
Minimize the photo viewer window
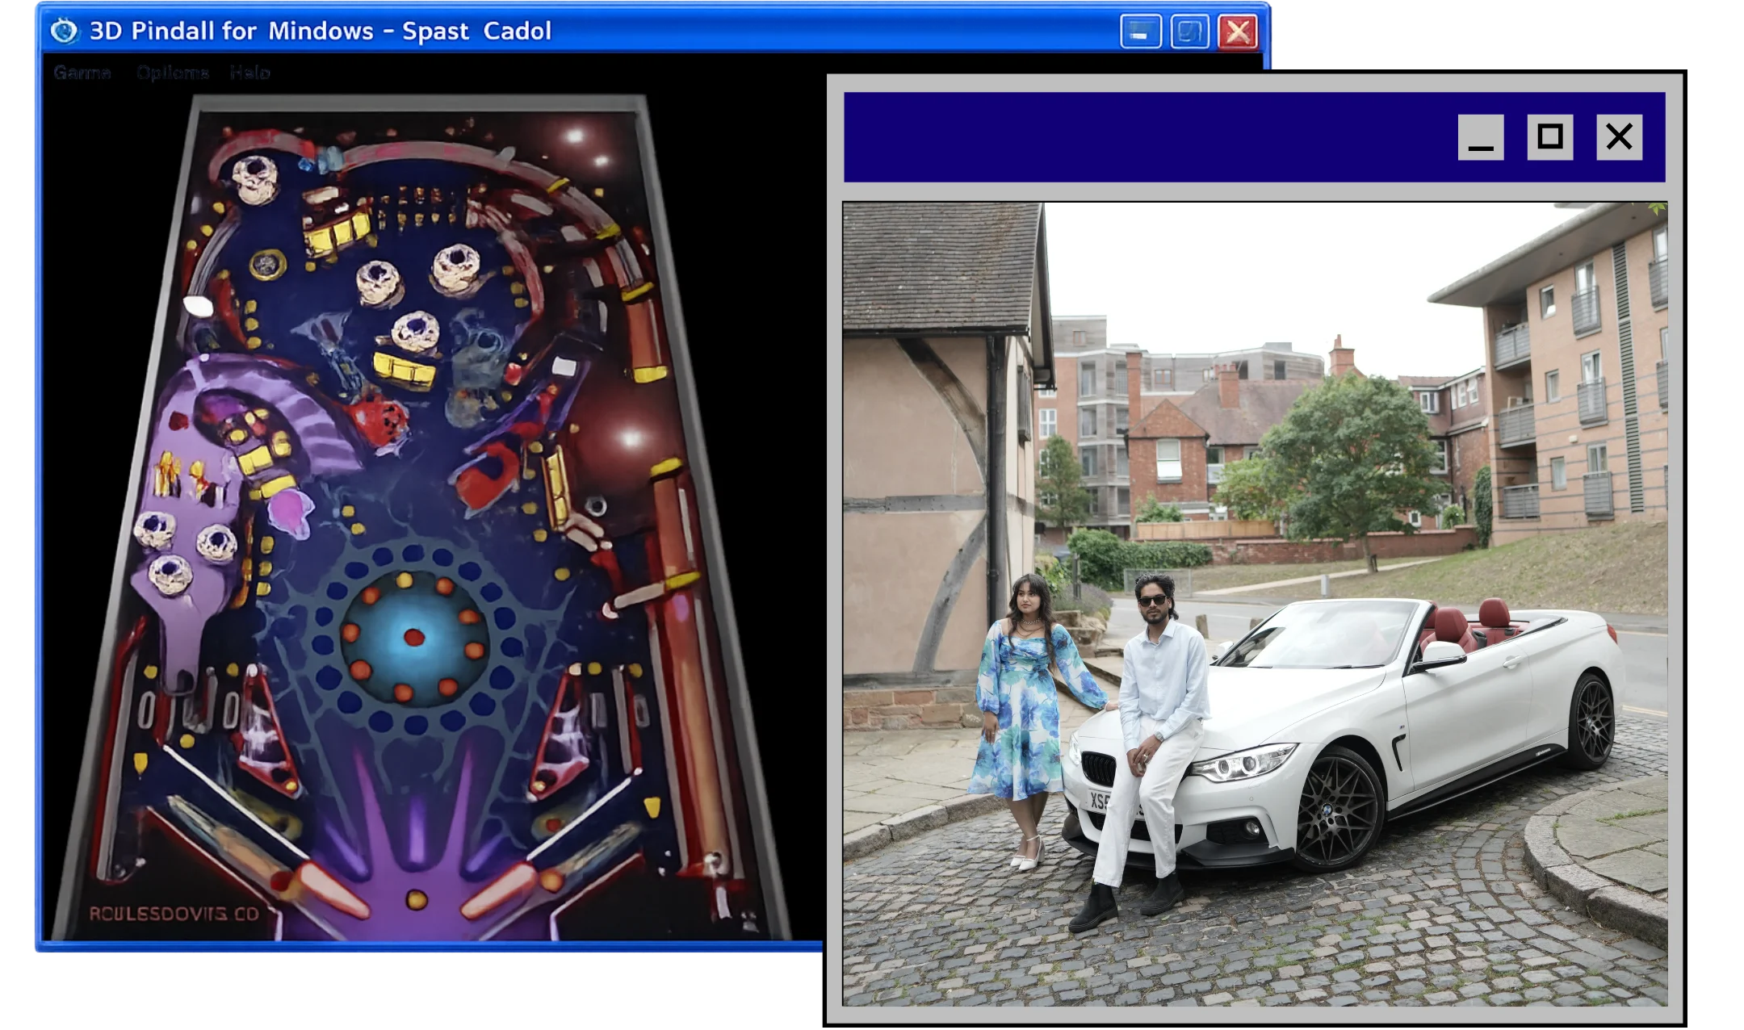click(1481, 137)
